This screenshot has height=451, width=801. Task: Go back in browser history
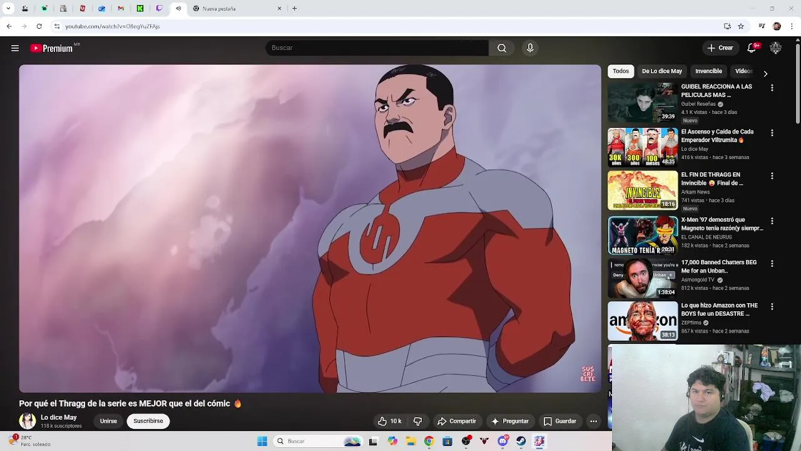9,26
